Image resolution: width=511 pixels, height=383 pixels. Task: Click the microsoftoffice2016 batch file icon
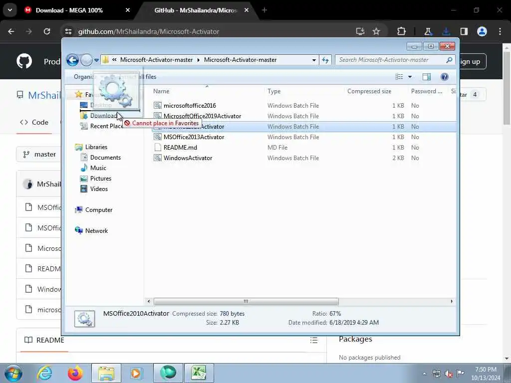tap(158, 106)
